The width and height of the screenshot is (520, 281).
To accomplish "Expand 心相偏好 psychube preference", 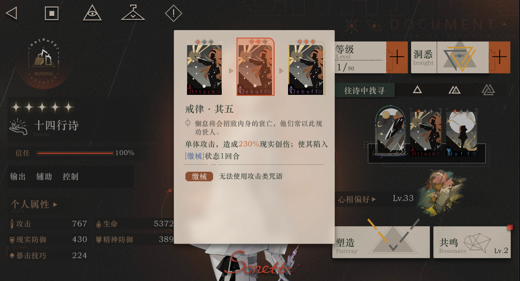I will click(357, 199).
